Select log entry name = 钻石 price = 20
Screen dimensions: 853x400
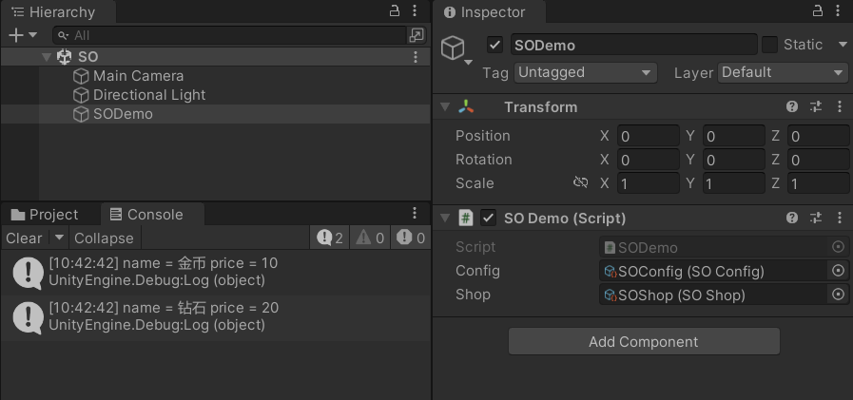coord(216,317)
